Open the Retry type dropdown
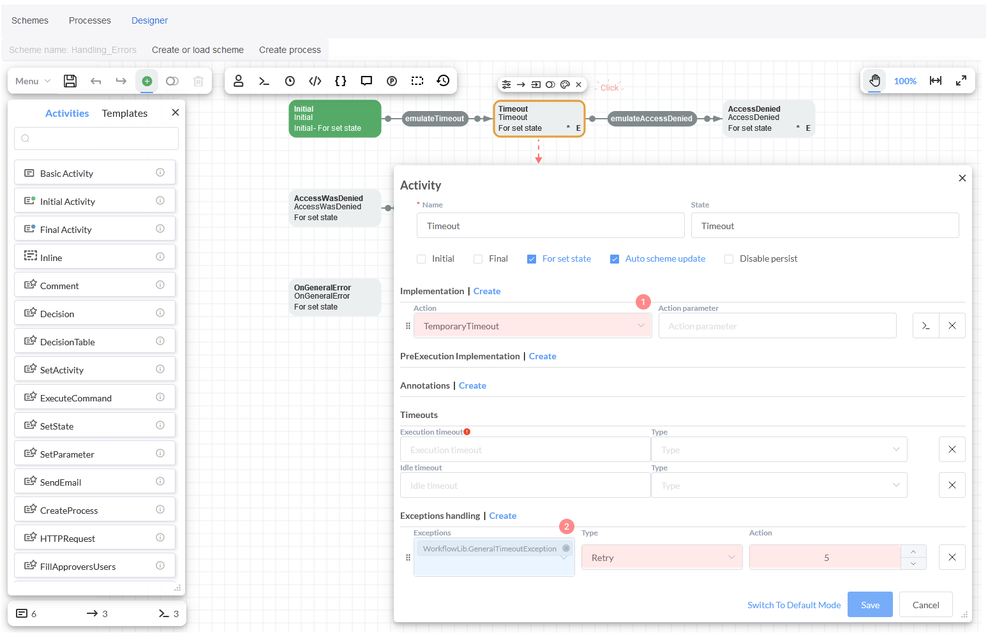The image size is (988, 642). click(x=662, y=557)
